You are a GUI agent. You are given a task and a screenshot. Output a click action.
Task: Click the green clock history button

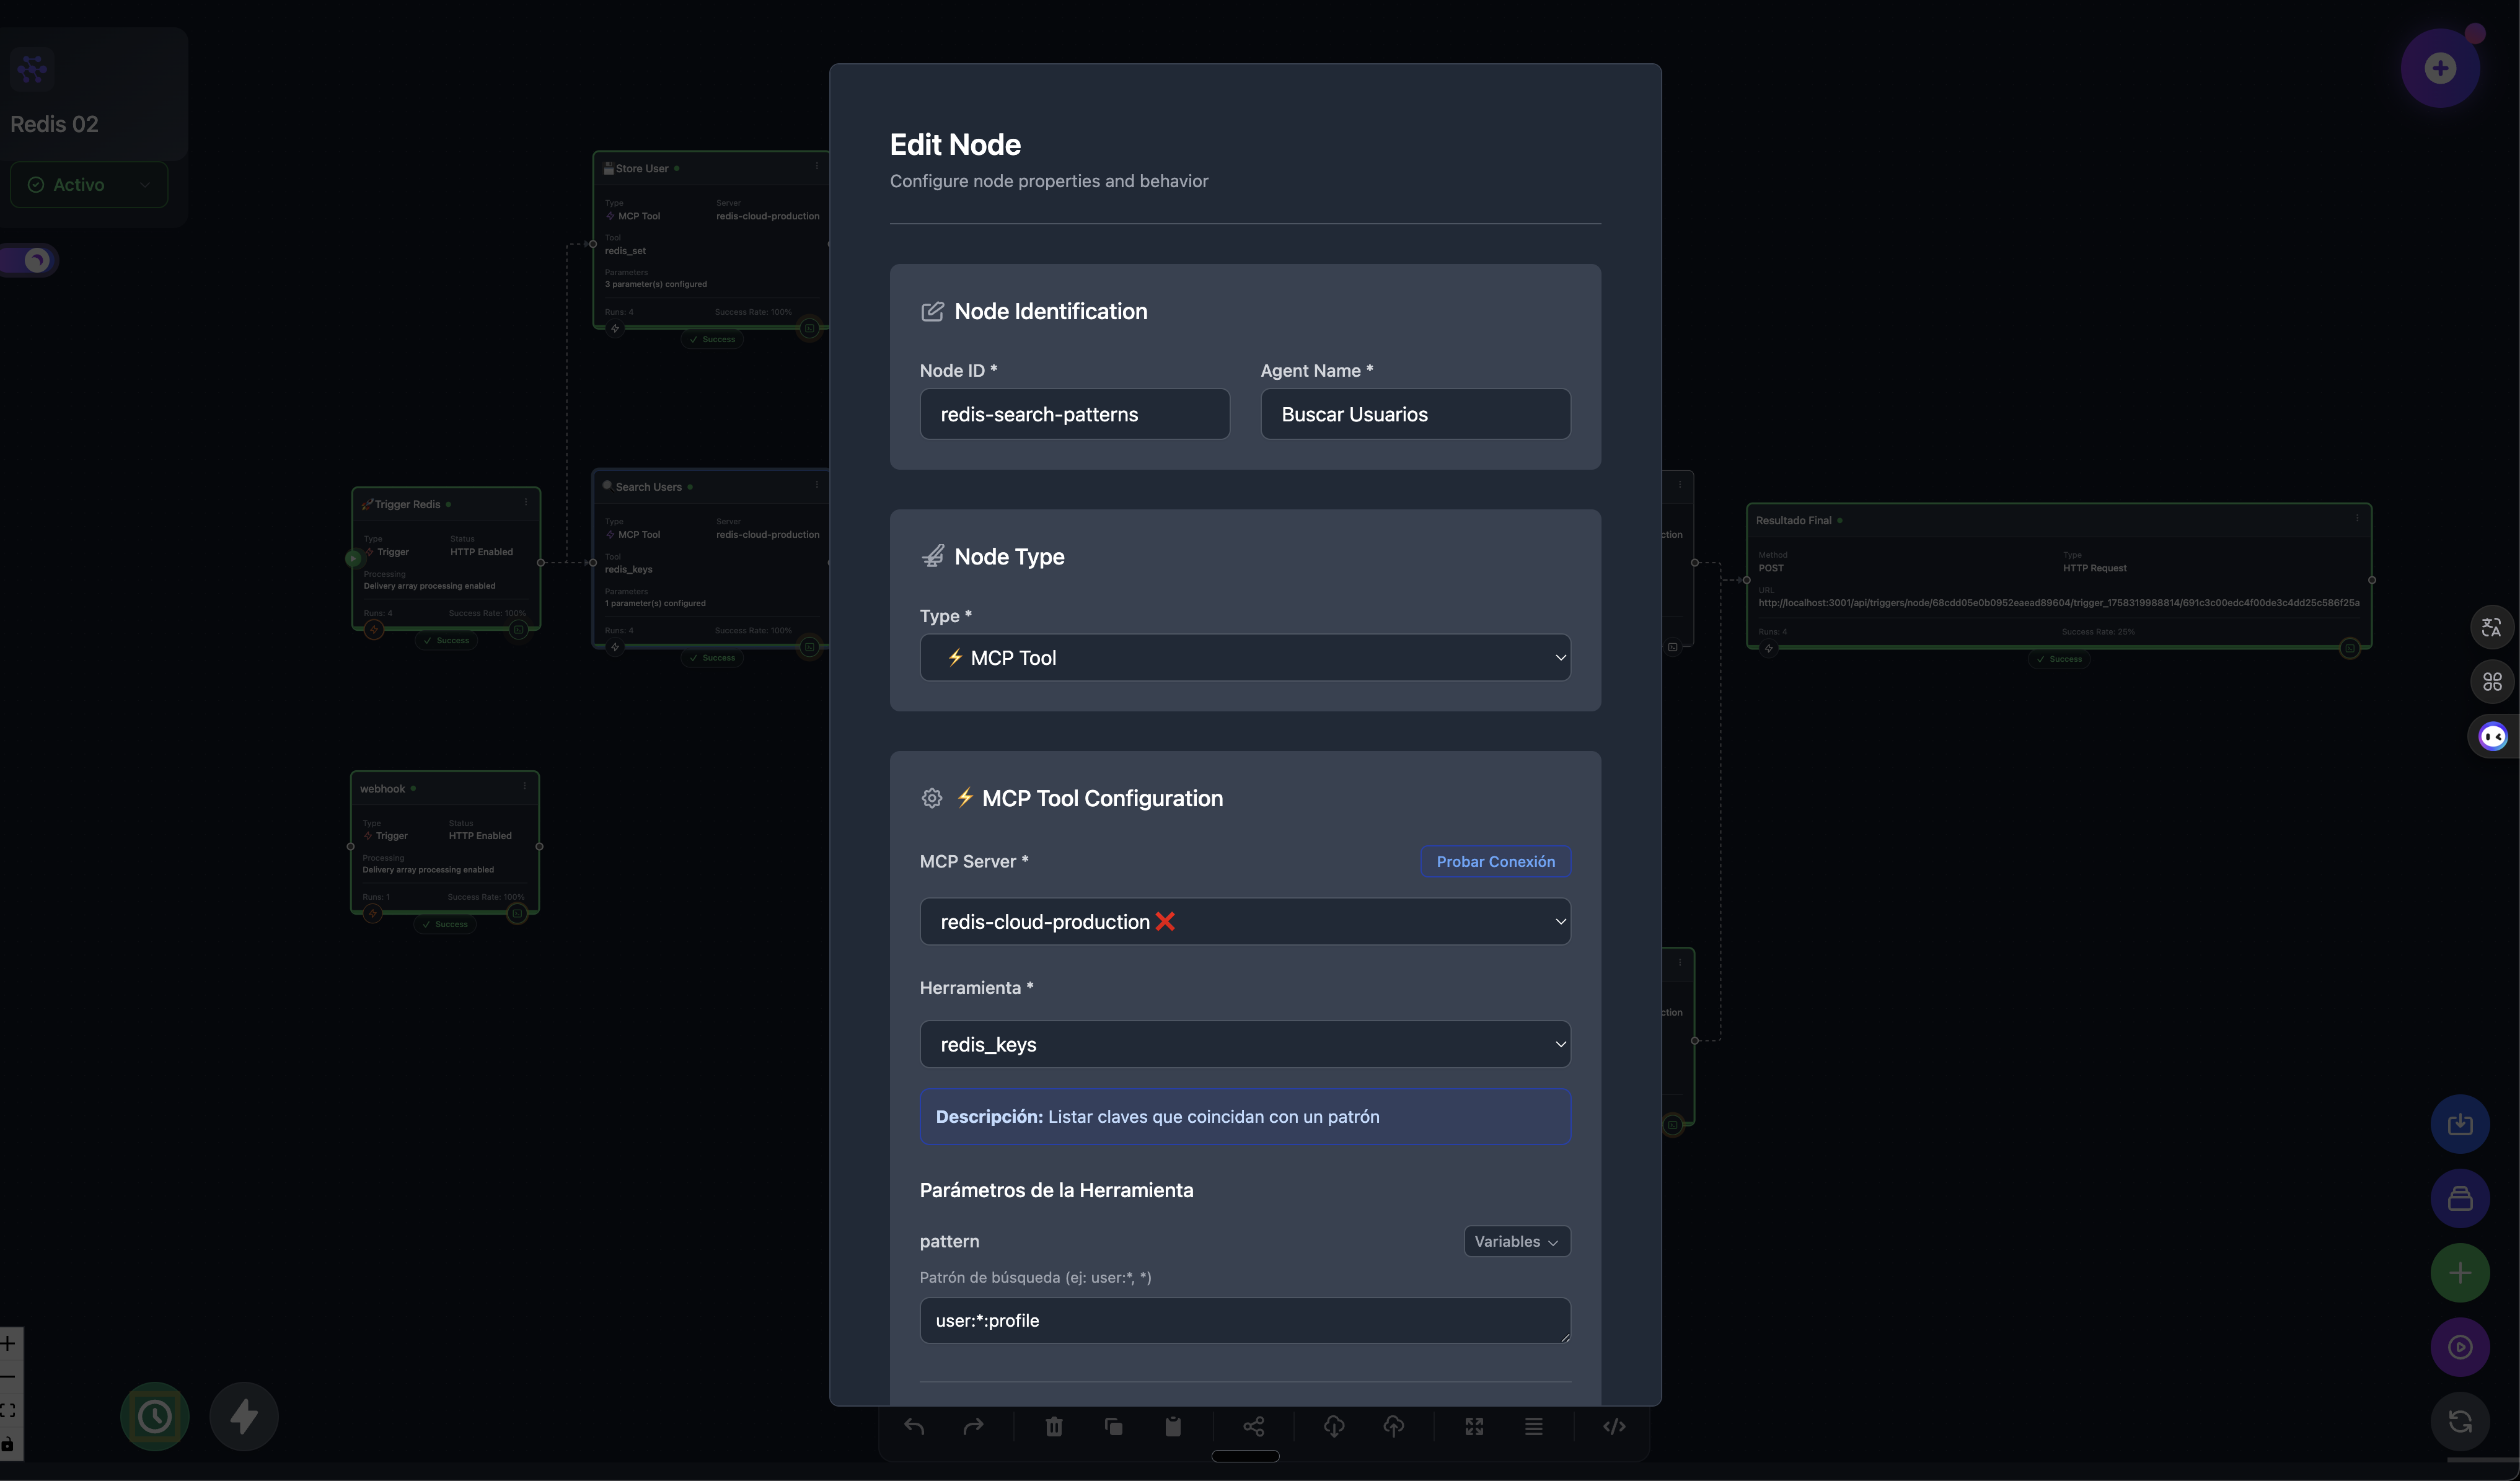point(155,1416)
